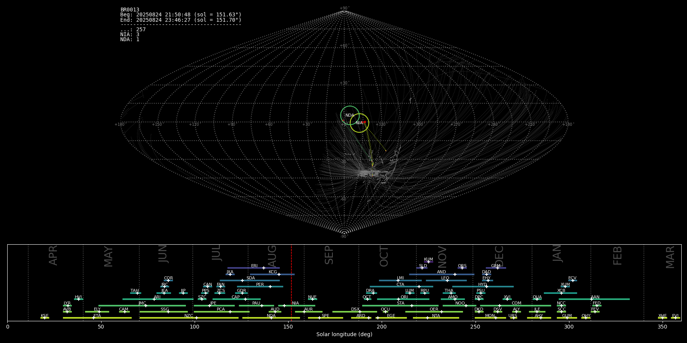Viewport: 687px width, 343px height.
Task: Click the 150 tick on solar longitude axis
Action: click(x=288, y=327)
